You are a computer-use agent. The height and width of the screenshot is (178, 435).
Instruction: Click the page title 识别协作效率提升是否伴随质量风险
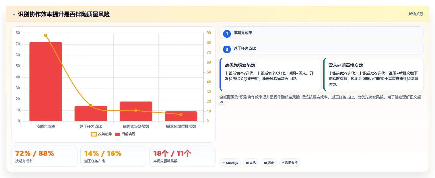click(64, 14)
